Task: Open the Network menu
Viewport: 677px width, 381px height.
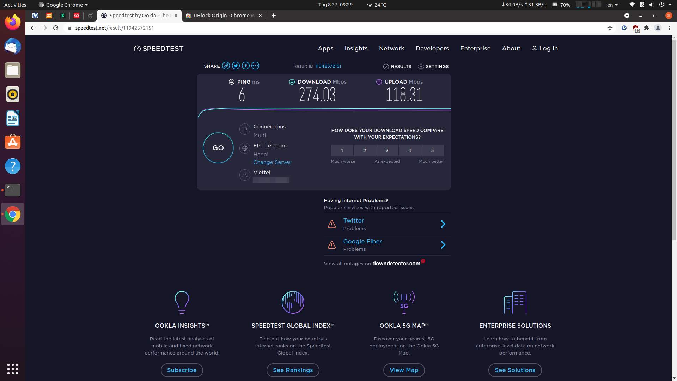Action: pos(392,49)
